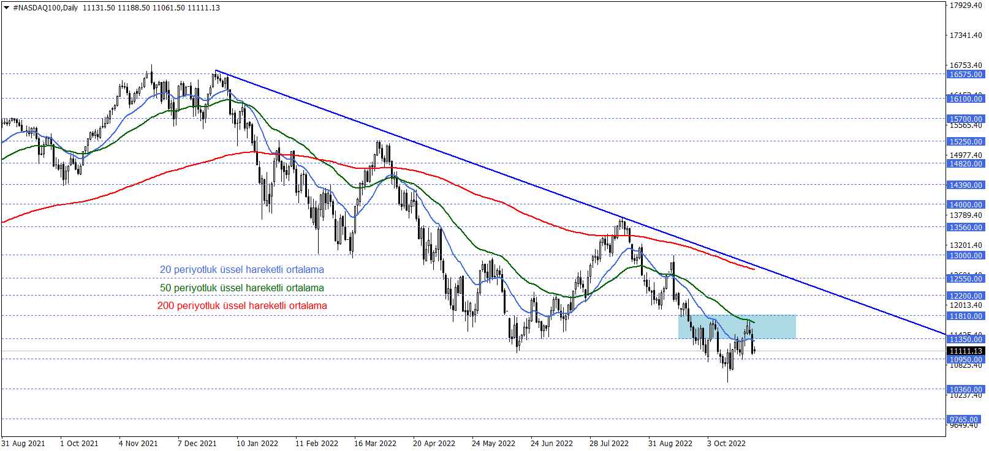This screenshot has height=451, width=989.
Task: Click the 11 Feb 2022 date label
Action: point(317,444)
